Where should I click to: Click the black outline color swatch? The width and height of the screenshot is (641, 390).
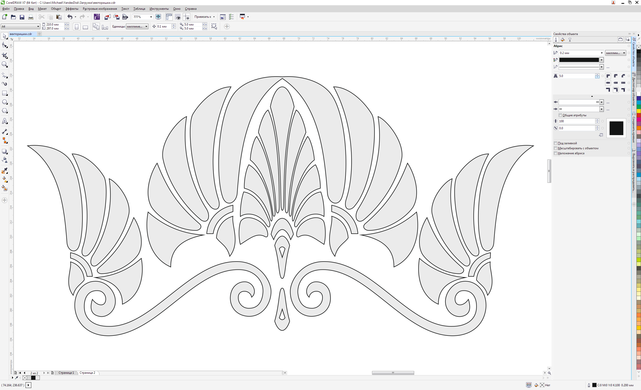click(579, 60)
